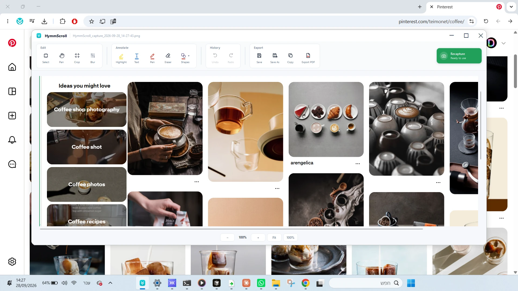Open the Coffee shop photography idea card
Screen dimensions: 518x291
coord(87,109)
